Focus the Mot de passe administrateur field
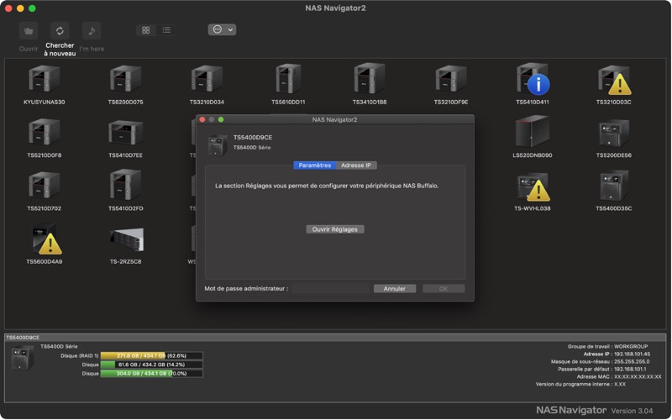The image size is (672, 420). pyautogui.click(x=331, y=289)
